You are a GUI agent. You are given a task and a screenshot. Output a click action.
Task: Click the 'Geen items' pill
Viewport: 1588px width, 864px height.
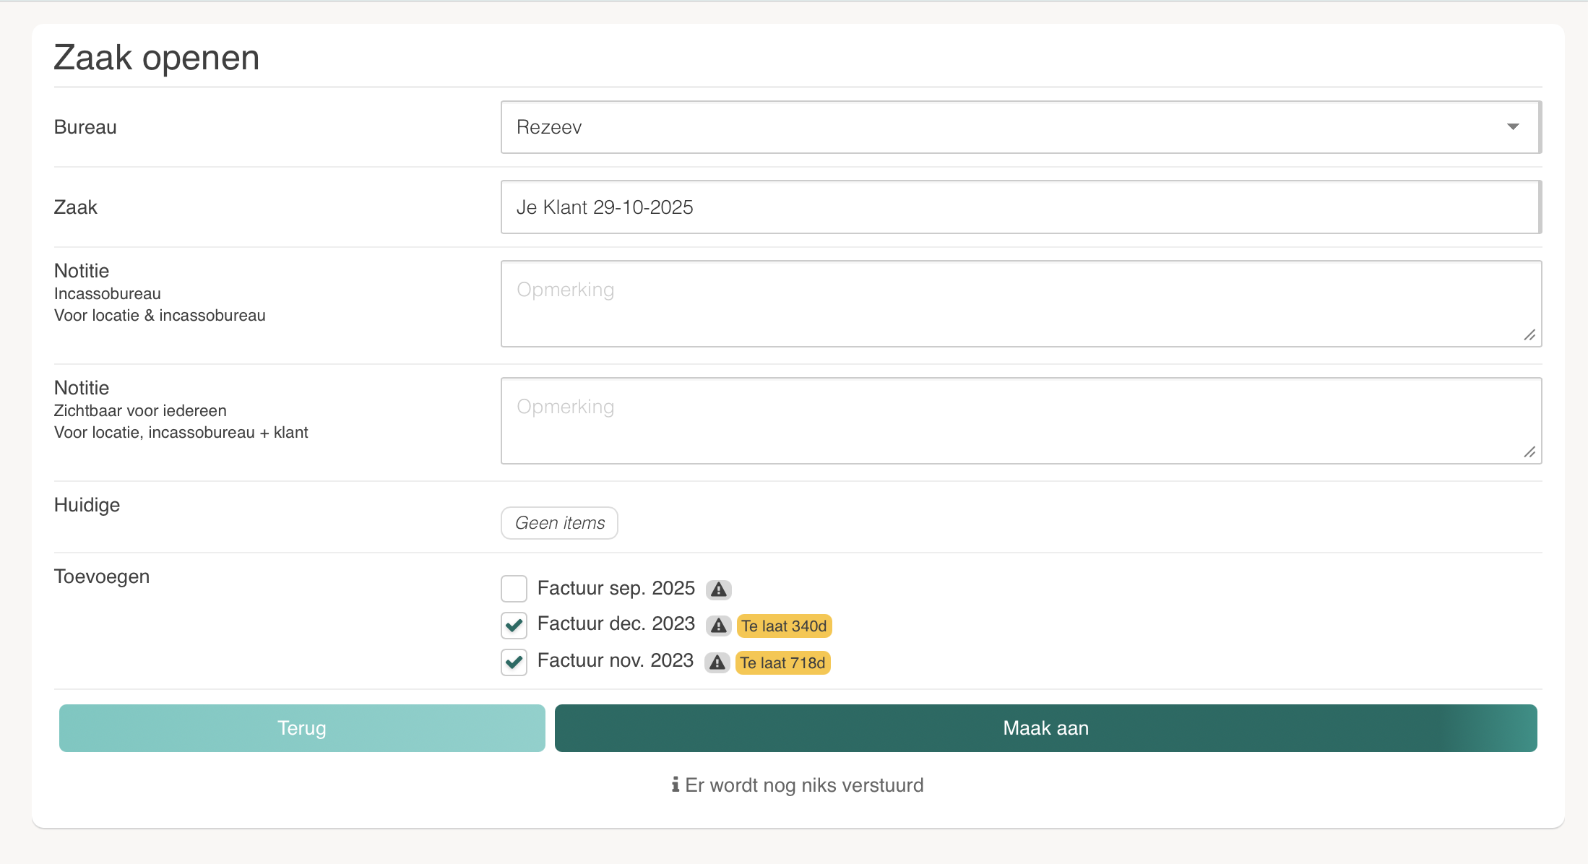click(x=559, y=523)
